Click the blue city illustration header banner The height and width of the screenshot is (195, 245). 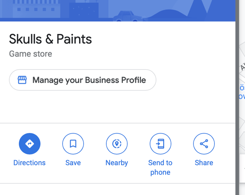point(118,11)
